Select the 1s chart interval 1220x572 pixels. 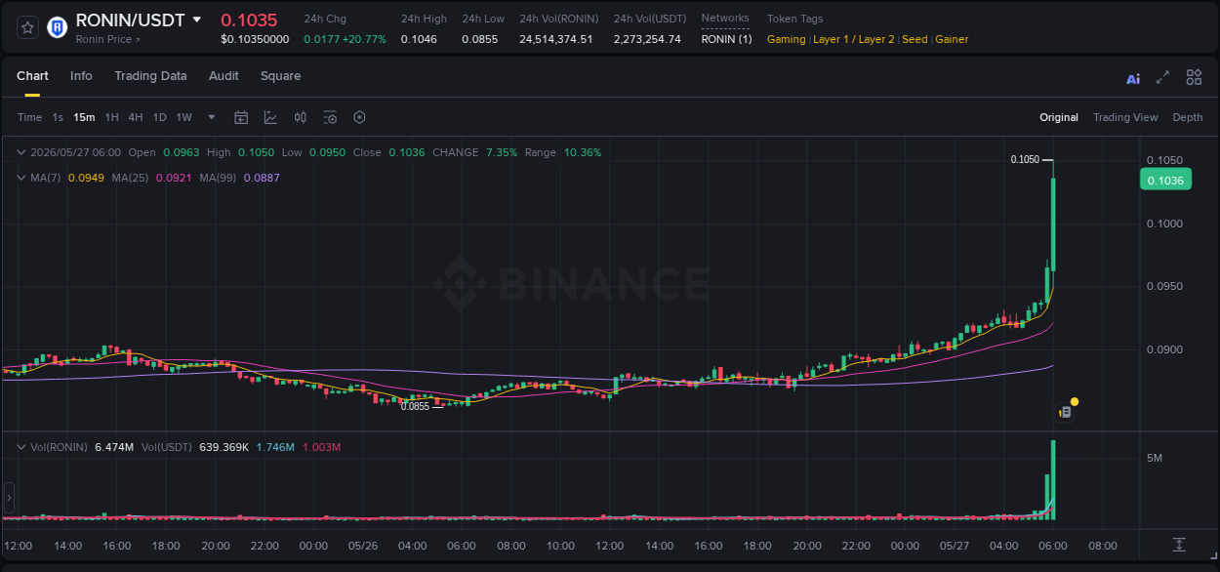click(58, 117)
